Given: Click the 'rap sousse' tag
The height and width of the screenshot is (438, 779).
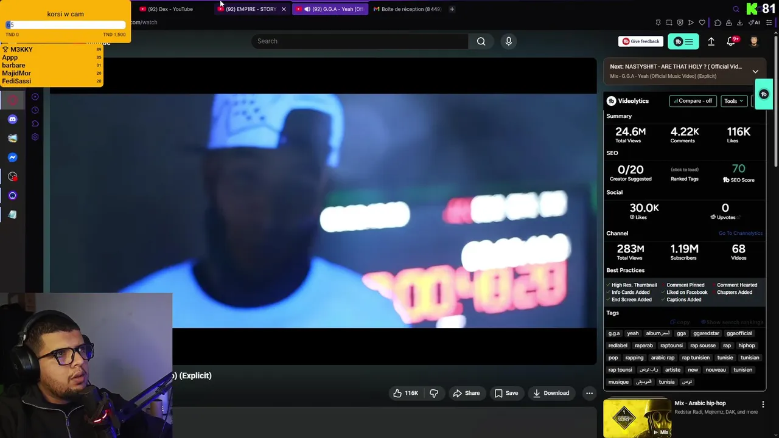Looking at the screenshot, I should point(703,346).
